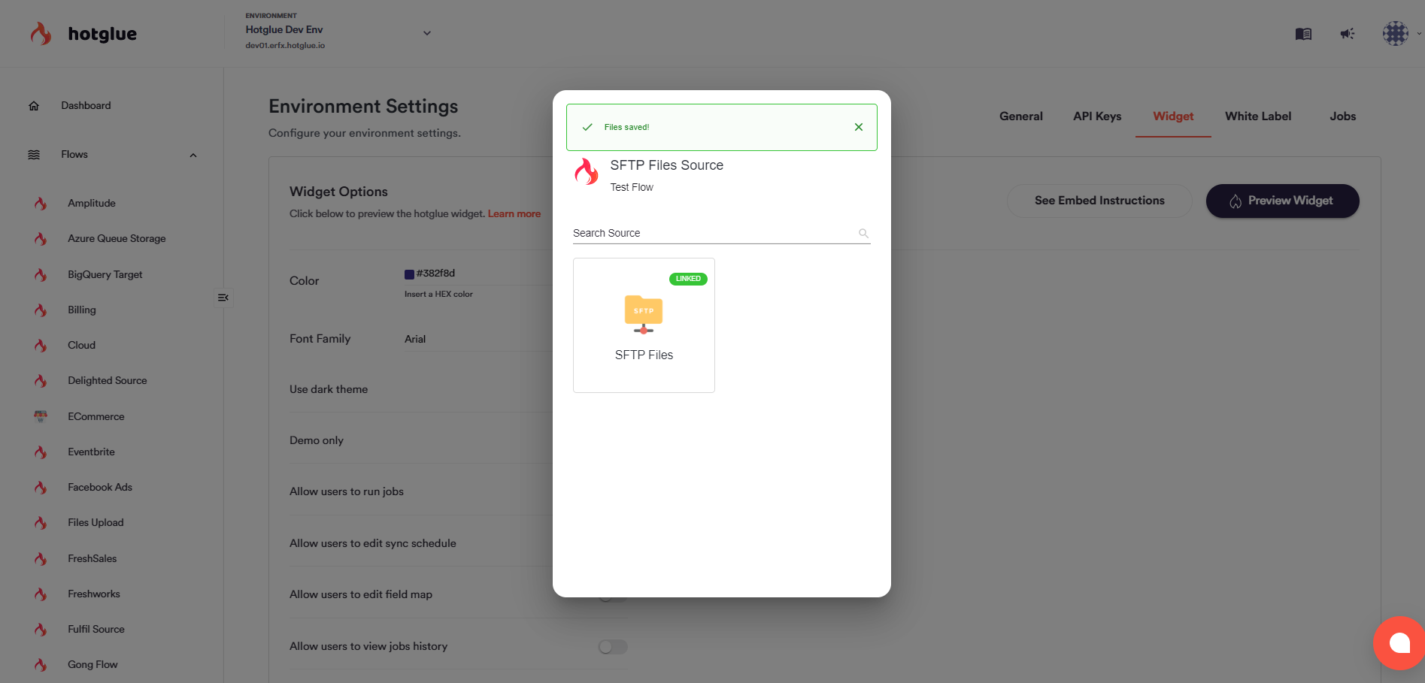Click the LINKED badge on SFTP Files
The height and width of the screenshot is (683, 1425).
click(688, 279)
